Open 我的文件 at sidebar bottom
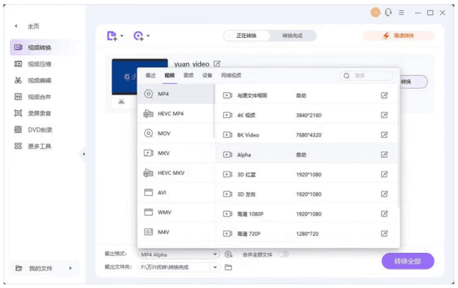458x288 pixels. [44, 268]
